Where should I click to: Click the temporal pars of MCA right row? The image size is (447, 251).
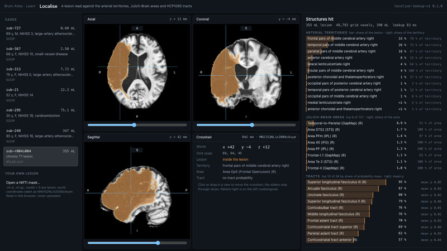(x=374, y=45)
